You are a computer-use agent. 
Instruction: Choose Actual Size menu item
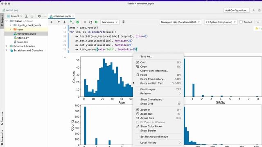tap(158, 118)
